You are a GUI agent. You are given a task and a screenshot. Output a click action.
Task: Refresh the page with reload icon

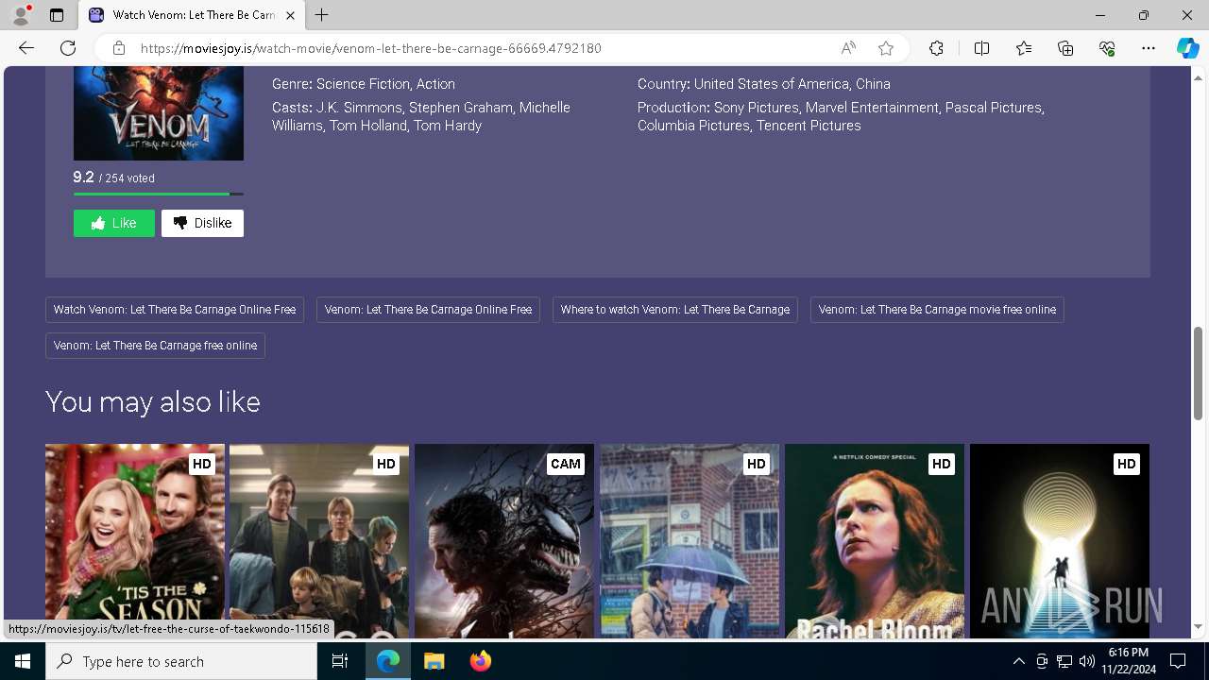68,48
